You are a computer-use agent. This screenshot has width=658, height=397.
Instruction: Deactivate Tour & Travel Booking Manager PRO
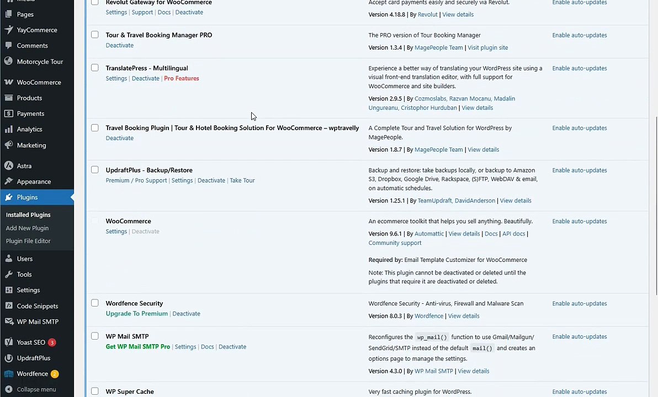(120, 45)
